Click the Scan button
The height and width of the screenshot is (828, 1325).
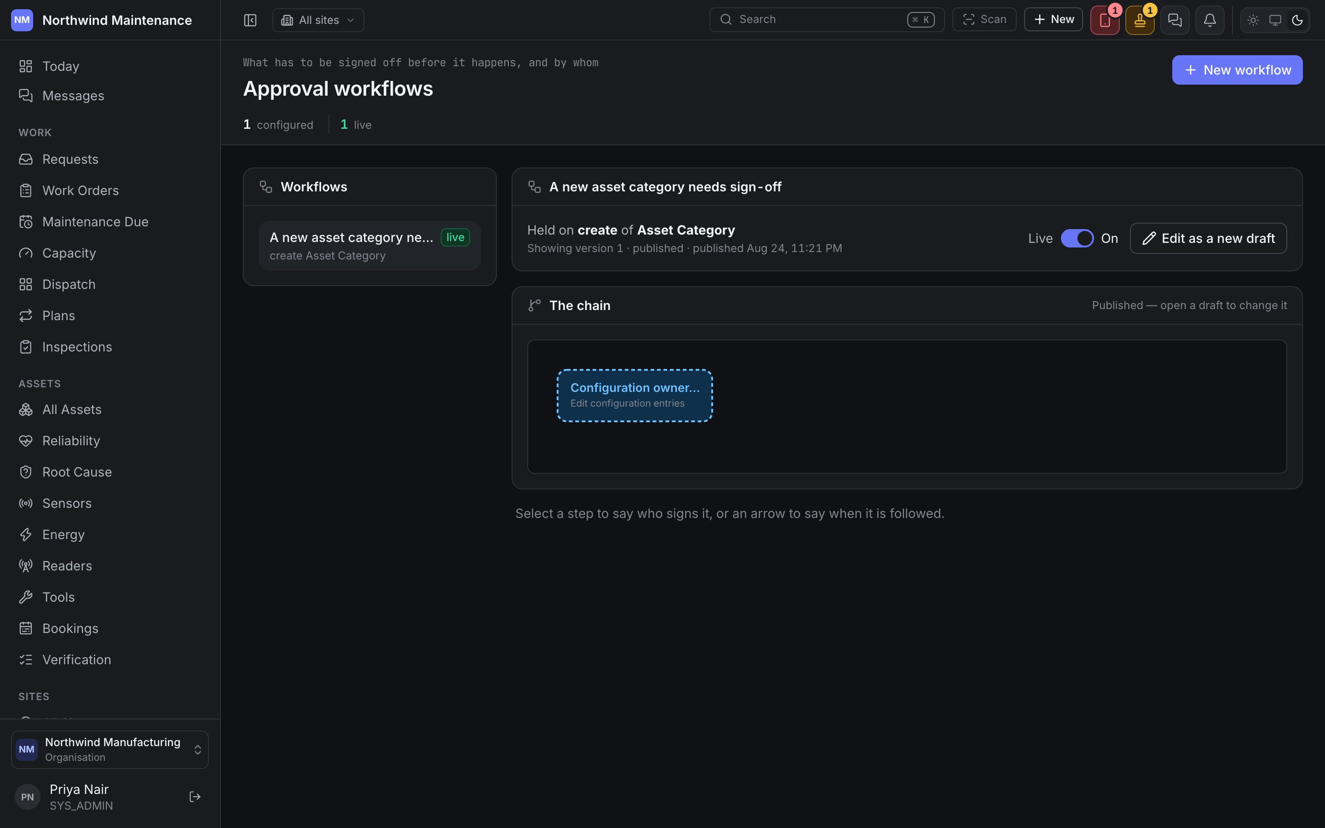(985, 20)
